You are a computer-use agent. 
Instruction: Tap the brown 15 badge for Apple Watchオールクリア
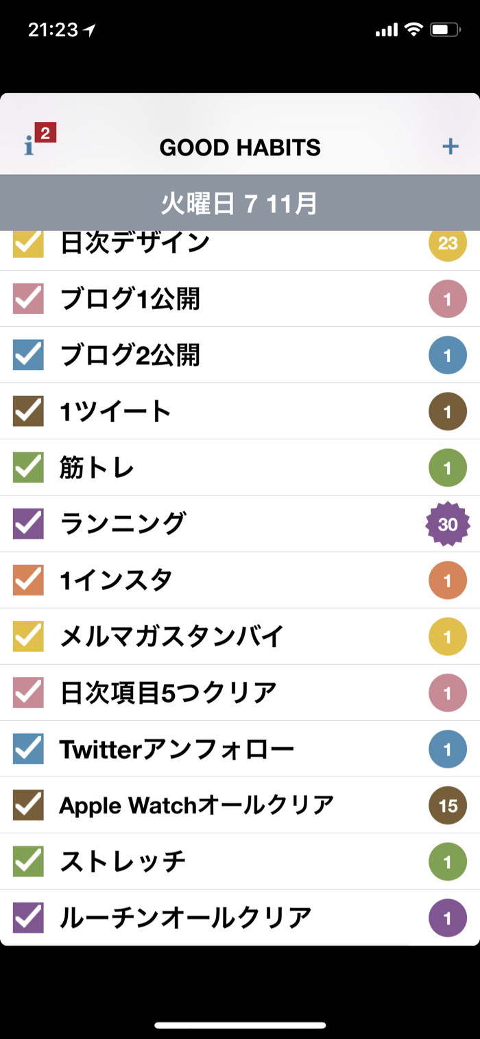[x=448, y=805]
